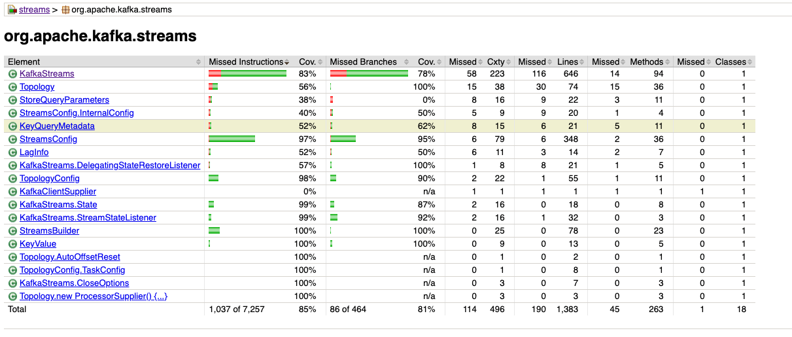Sort by Missed Branches column header
The width and height of the screenshot is (792, 337).
[x=370, y=62]
